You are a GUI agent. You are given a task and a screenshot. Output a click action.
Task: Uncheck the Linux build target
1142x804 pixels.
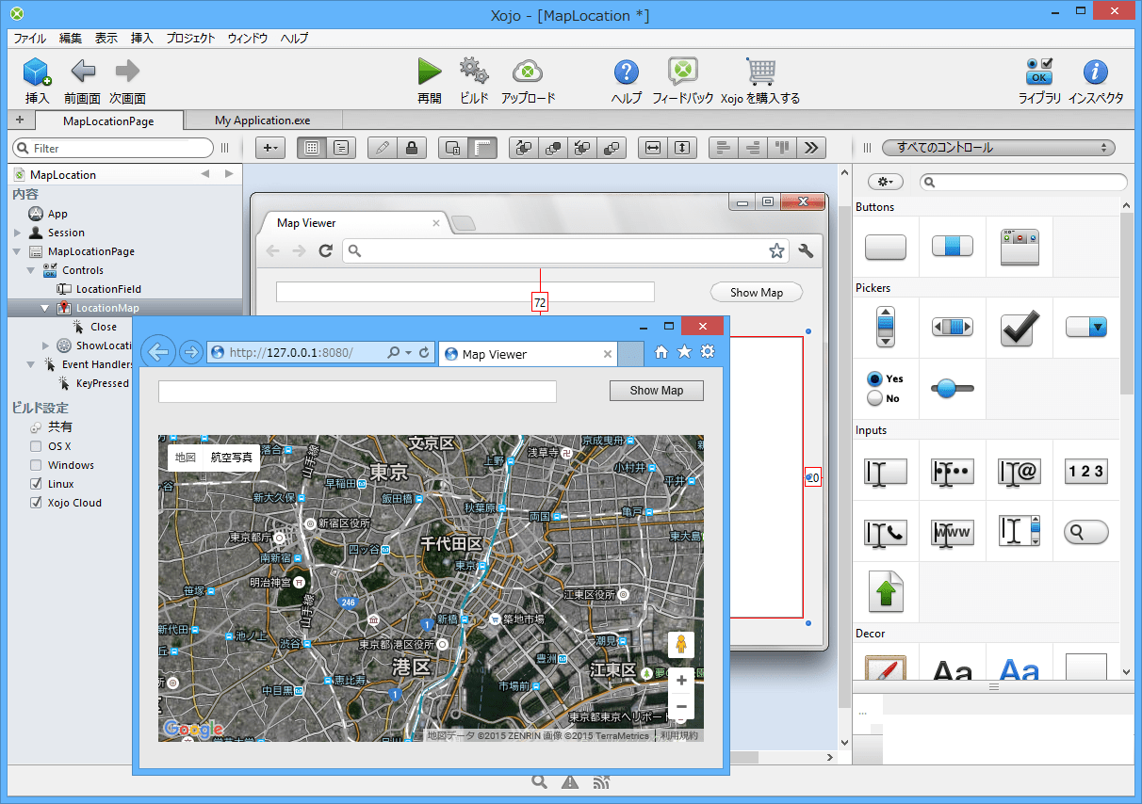point(36,484)
